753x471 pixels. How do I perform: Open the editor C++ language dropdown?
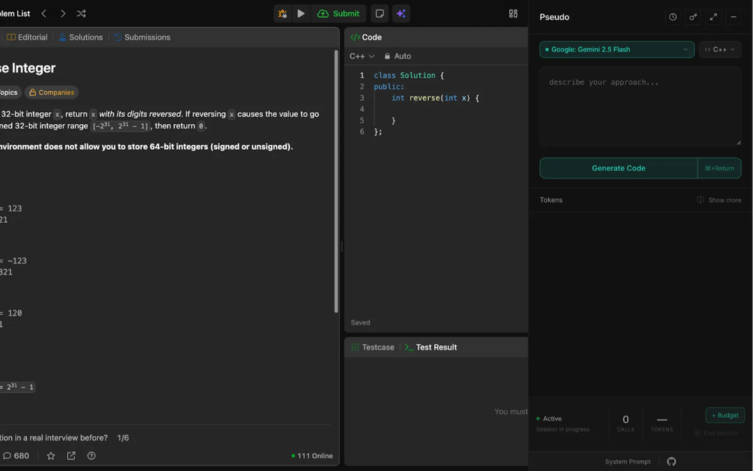pos(361,56)
